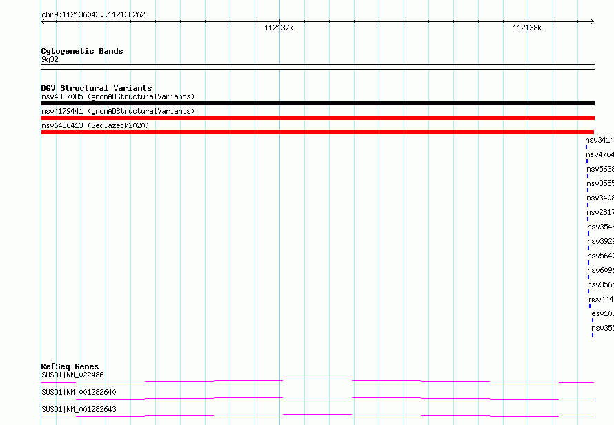Click the chr9:112136043..112138262 coordinate label
Image resolution: width=614 pixels, height=425 pixels.
[x=93, y=14]
